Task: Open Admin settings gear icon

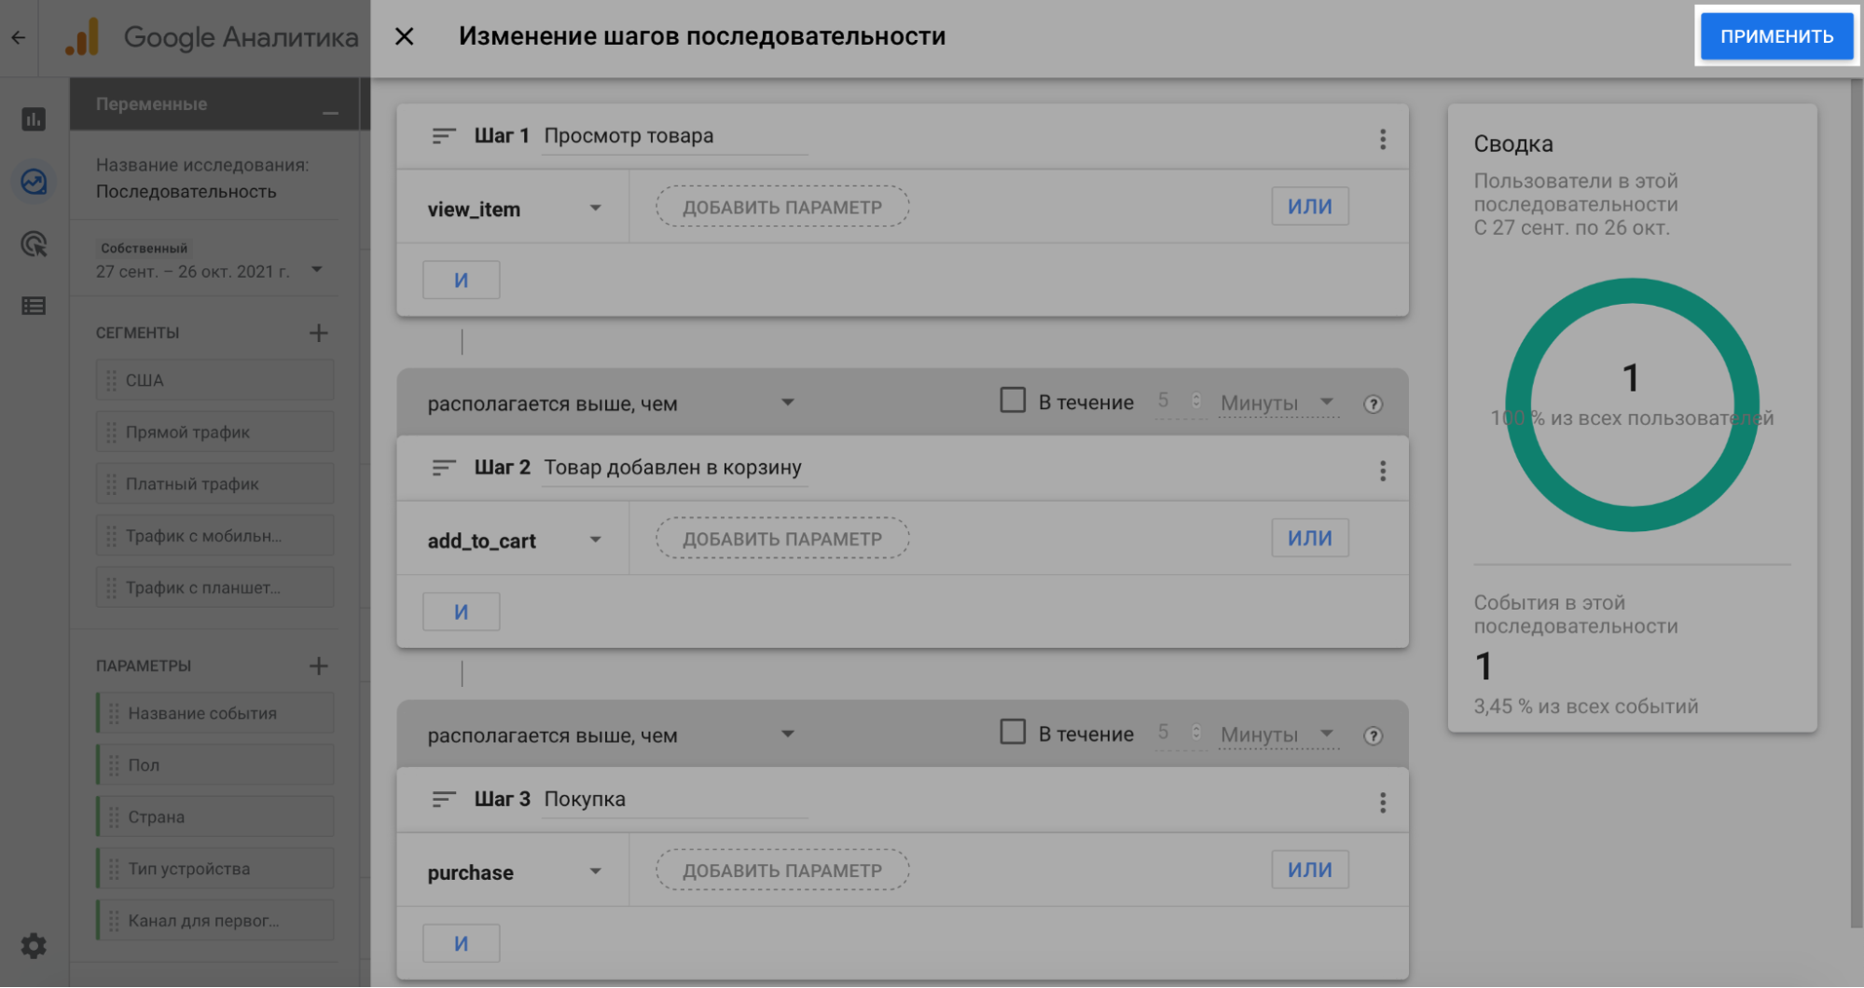Action: click(x=34, y=945)
